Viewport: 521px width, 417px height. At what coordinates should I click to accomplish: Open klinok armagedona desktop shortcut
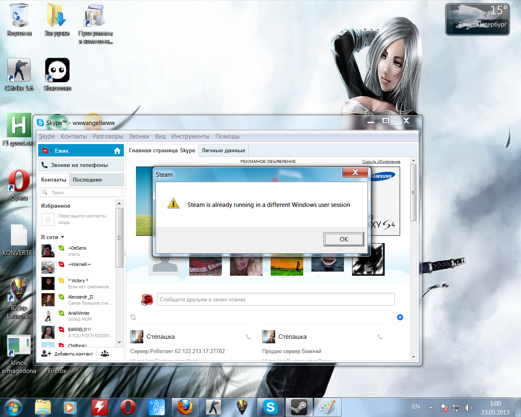tap(19, 354)
